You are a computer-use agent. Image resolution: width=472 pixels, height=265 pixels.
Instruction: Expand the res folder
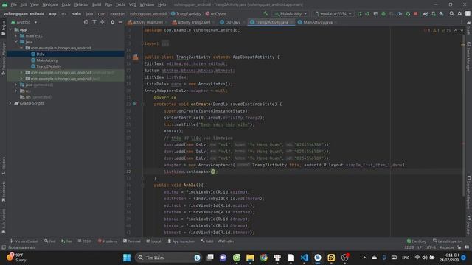[16, 91]
